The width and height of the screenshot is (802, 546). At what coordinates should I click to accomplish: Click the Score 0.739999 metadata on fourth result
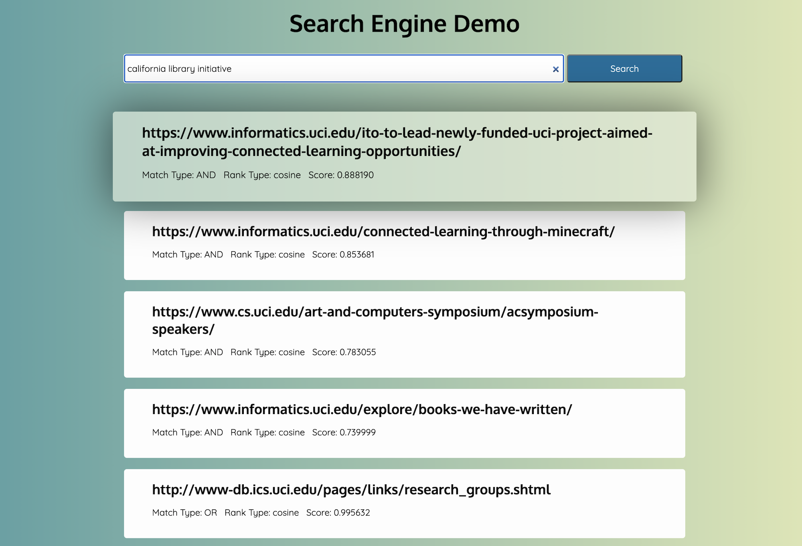344,432
